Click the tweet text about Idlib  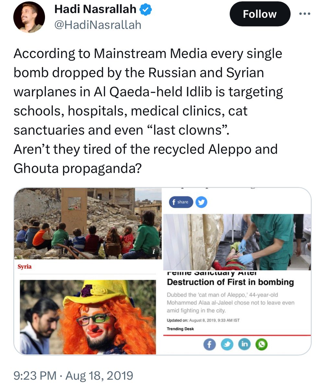click(148, 111)
